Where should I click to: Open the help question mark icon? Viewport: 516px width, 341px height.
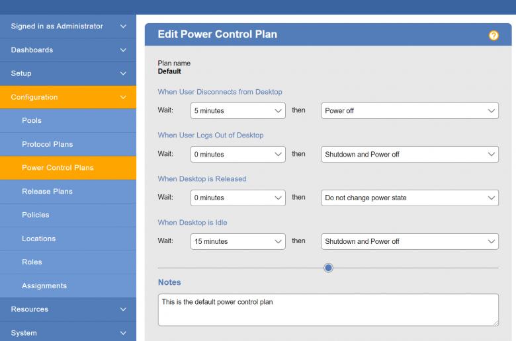tap(494, 35)
